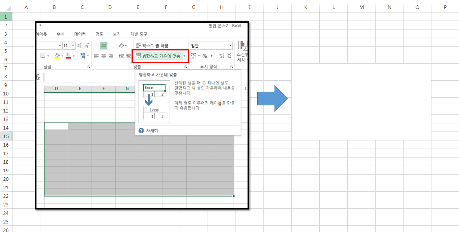This screenshot has height=232, width=459.
Task: Align text left in embedded ribbon
Action: pyautogui.click(x=96, y=56)
